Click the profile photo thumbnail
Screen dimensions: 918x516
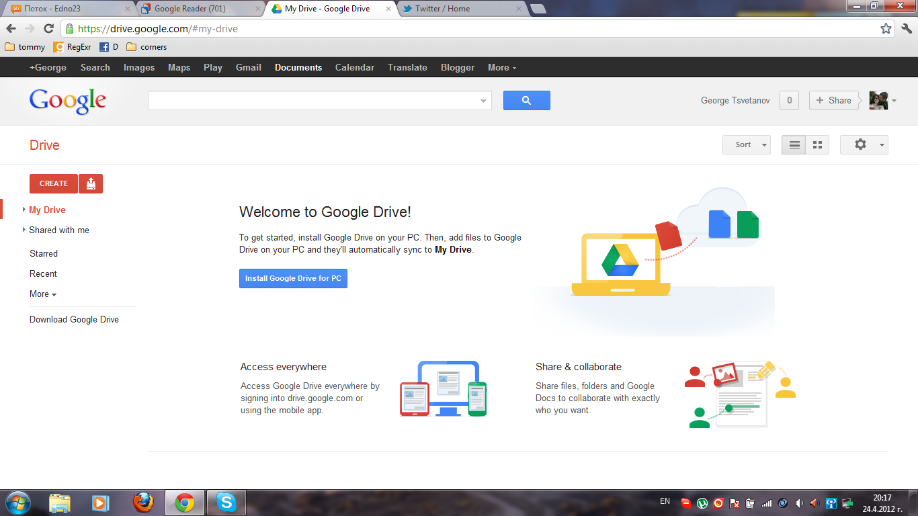(x=878, y=100)
